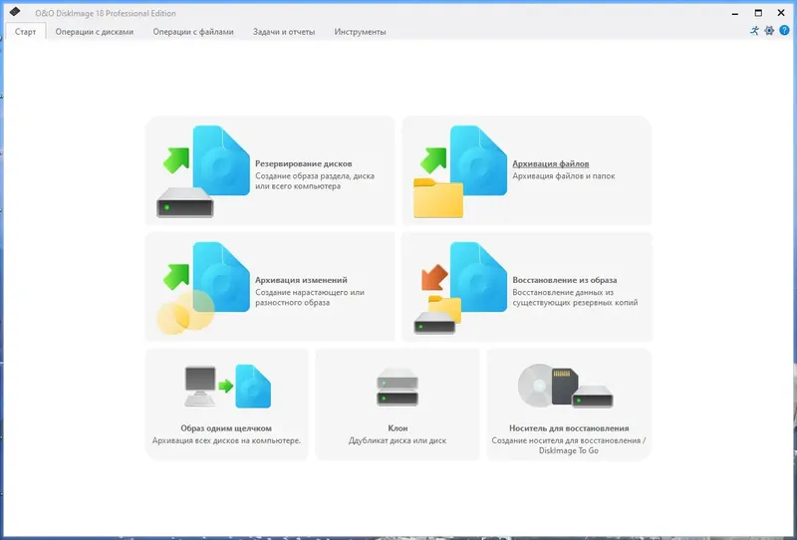Click the running man express view icon
This screenshot has height=540, width=797.
(x=754, y=31)
